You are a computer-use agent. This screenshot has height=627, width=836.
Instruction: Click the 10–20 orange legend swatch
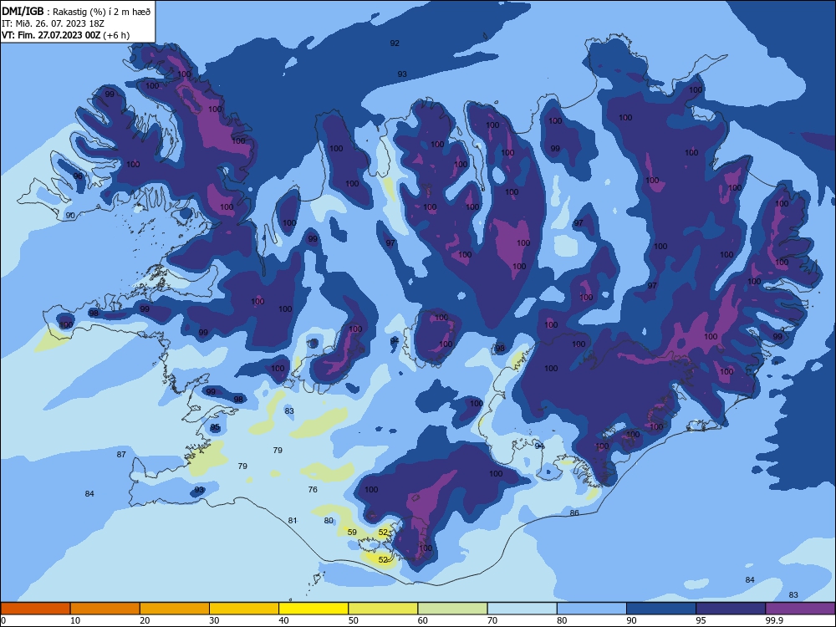105,609
